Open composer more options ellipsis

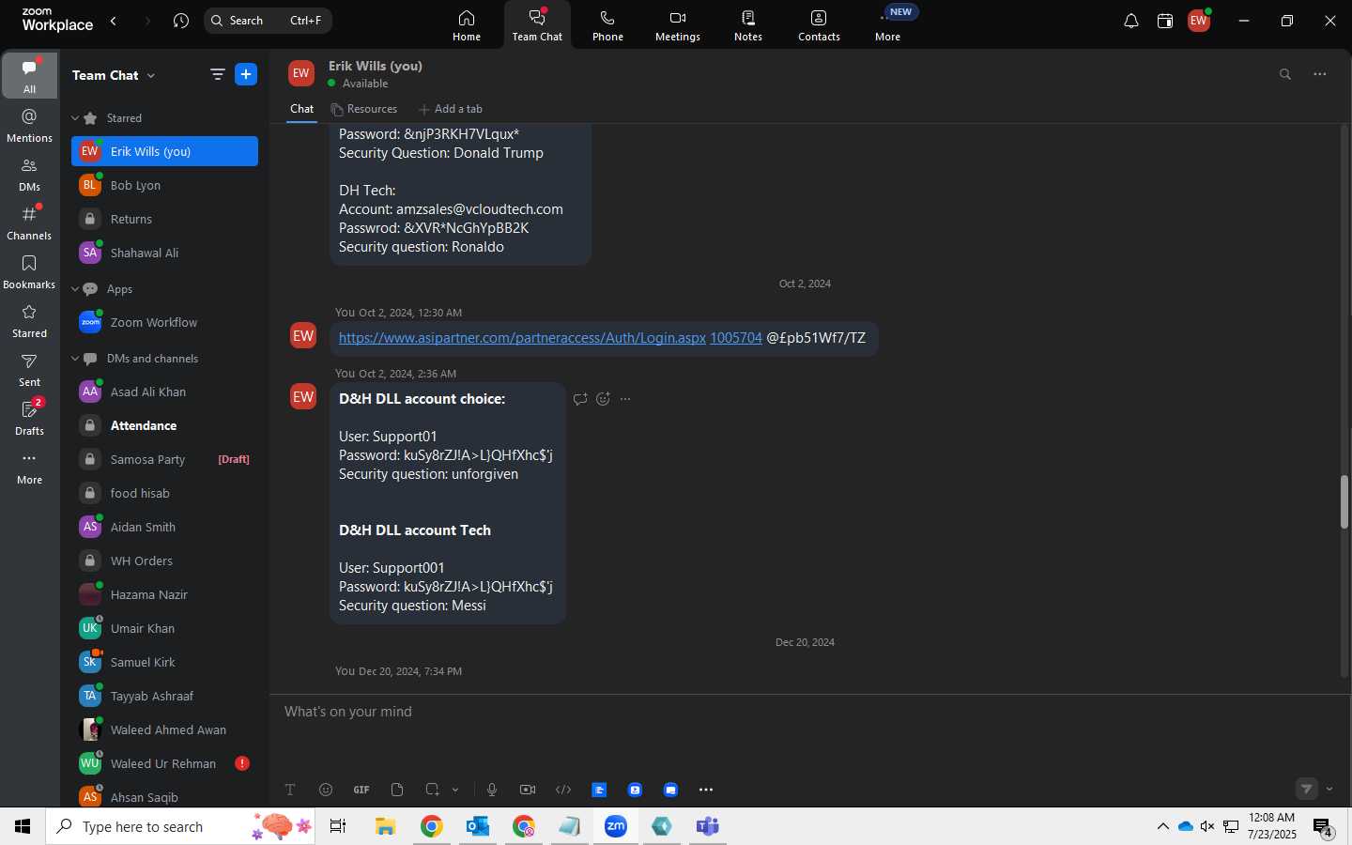706,790
